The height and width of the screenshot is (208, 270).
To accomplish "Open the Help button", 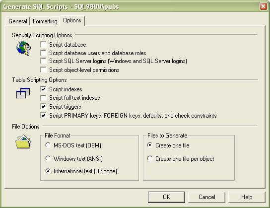I will (247, 197).
